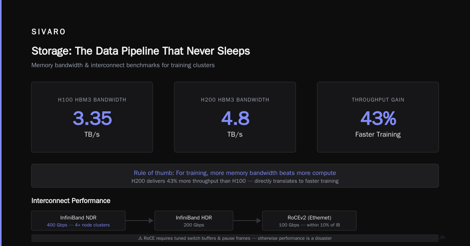The height and width of the screenshot is (246, 470).
Task: Click the Throughput Gain card label
Action: click(x=378, y=100)
